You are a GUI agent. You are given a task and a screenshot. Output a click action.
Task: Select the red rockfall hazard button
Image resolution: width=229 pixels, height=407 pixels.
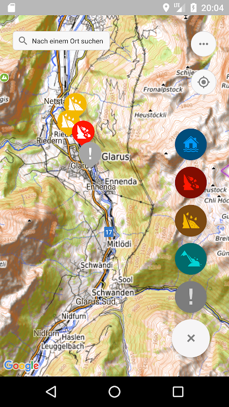point(191,183)
